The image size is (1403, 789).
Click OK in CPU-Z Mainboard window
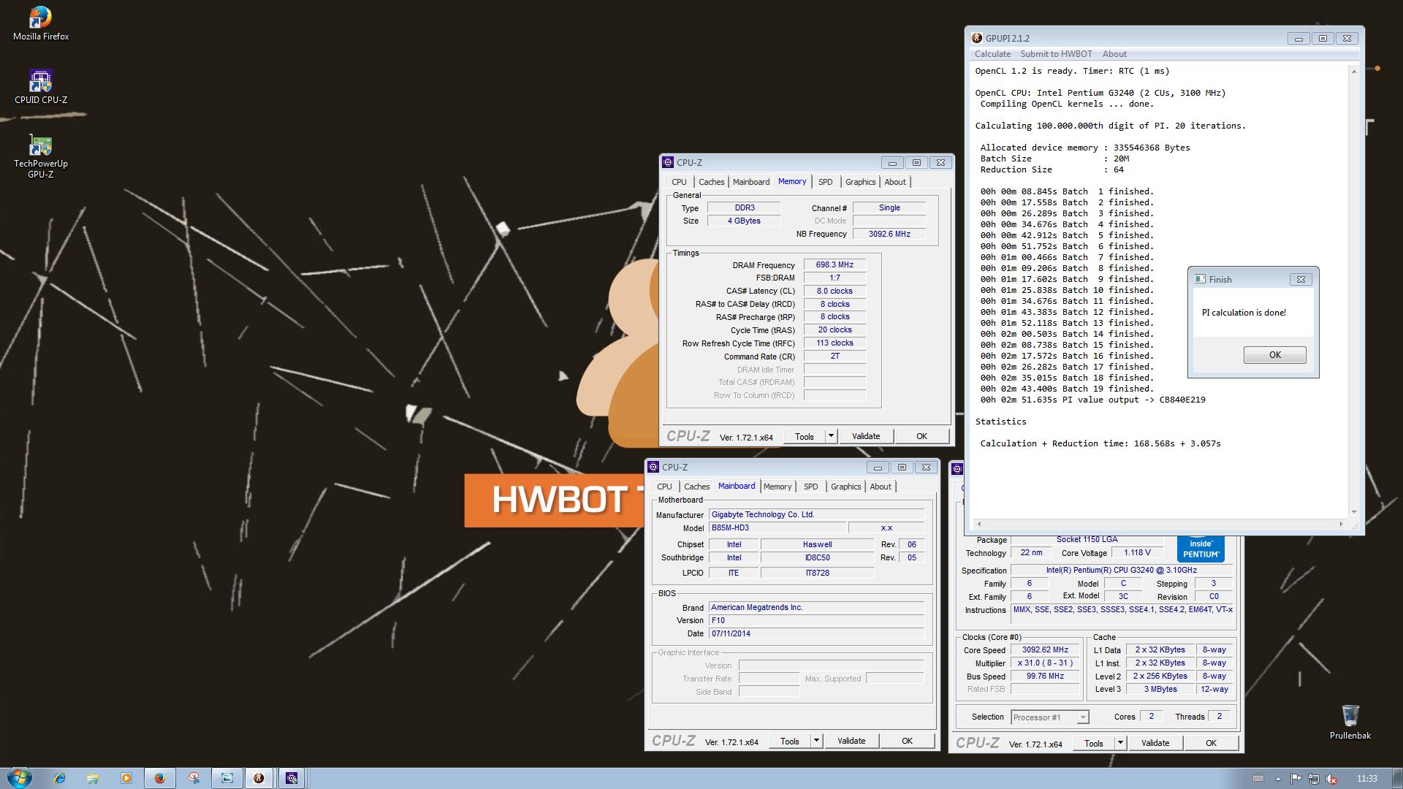[x=907, y=741]
